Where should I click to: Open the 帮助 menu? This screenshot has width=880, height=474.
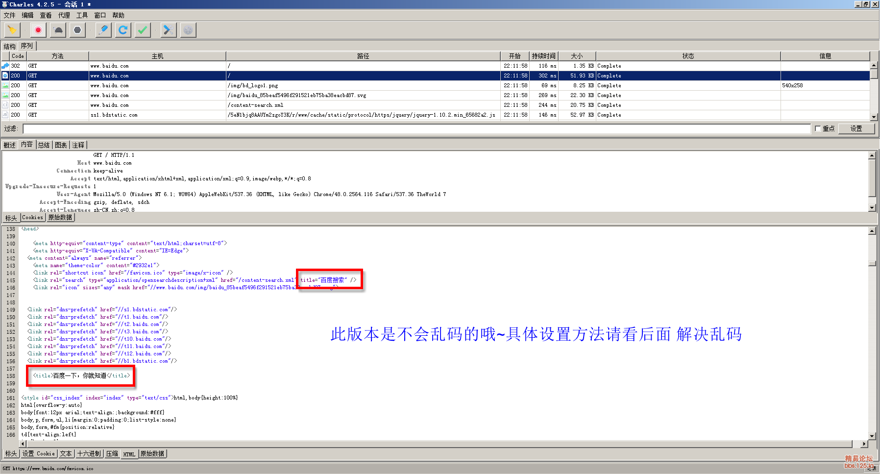pos(118,15)
